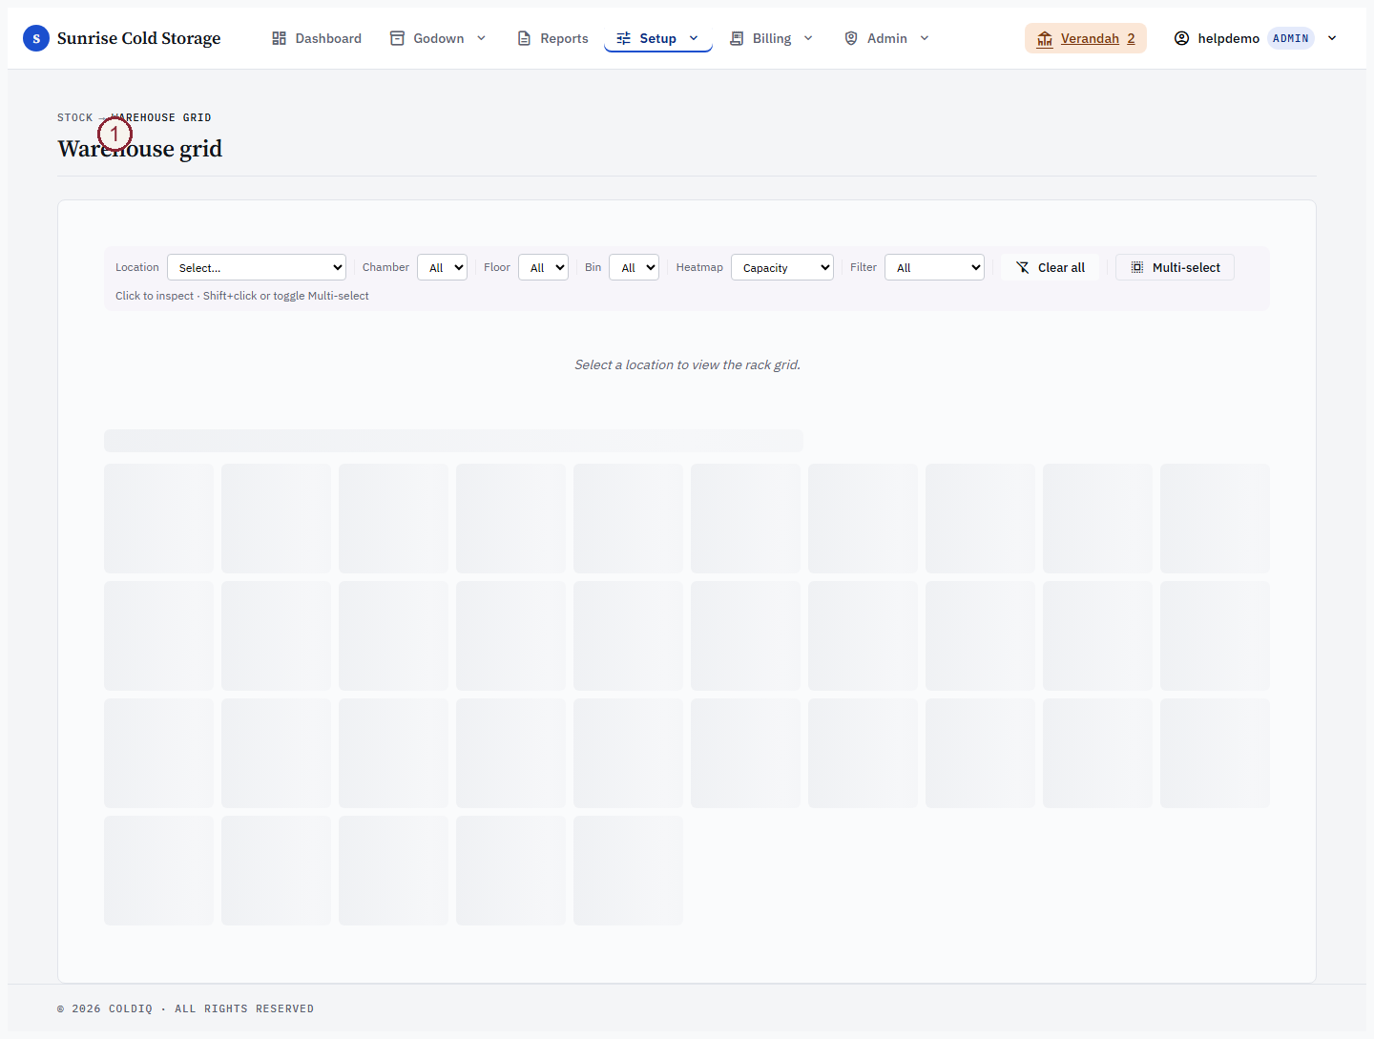1374x1039 pixels.
Task: Click the Sunrise Cold Storage logo badge
Action: click(x=36, y=38)
